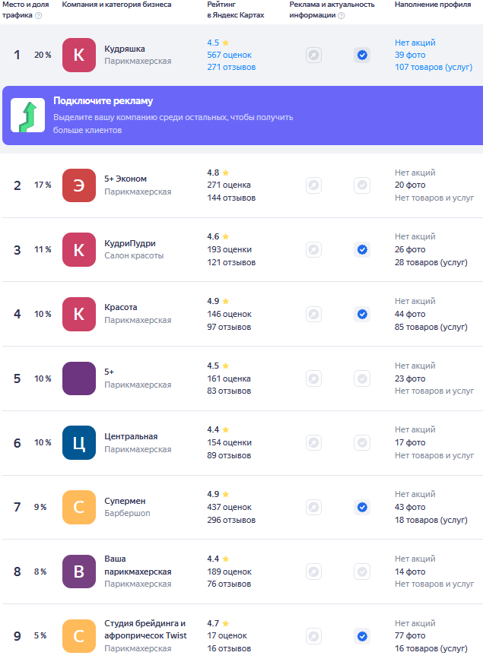Screen dimensions: 483x665
Task: Click the advertising icon in 5+ Эконом row
Action: click(313, 185)
